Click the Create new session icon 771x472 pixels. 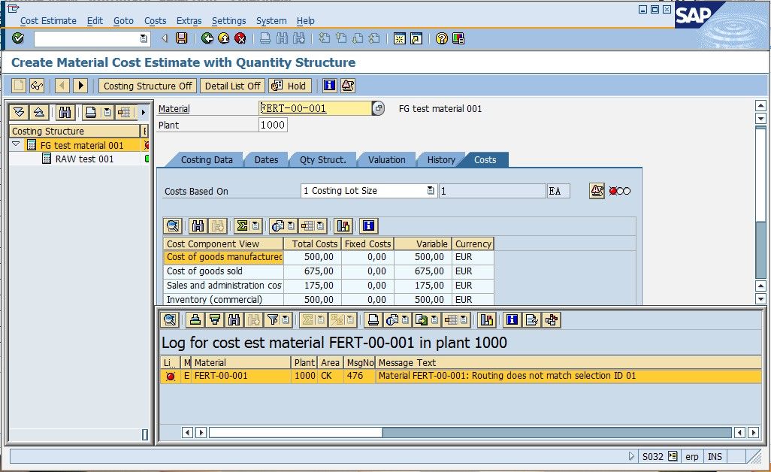(399, 38)
